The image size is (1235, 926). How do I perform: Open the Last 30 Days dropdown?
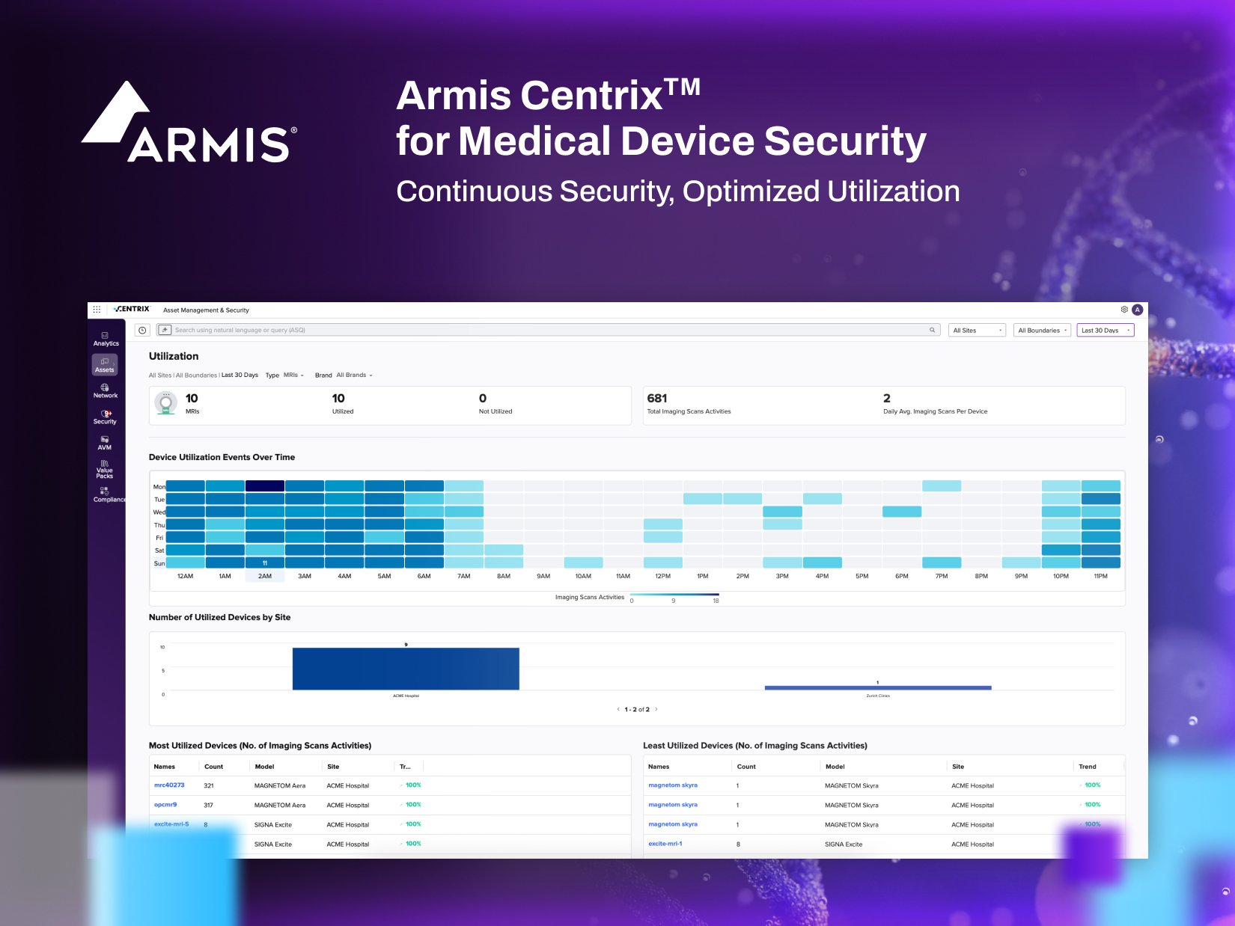1106,330
